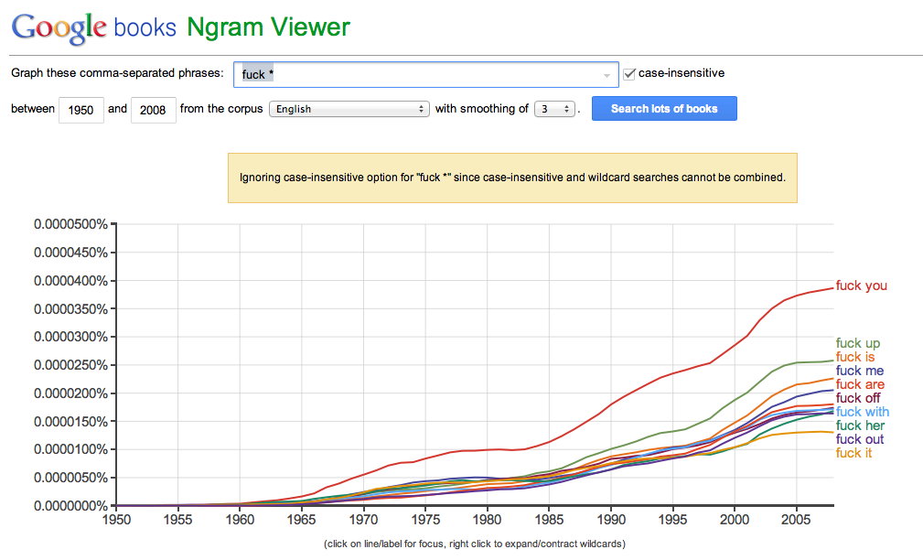Click the "fuck are" series label
The width and height of the screenshot is (923, 560).
point(859,384)
